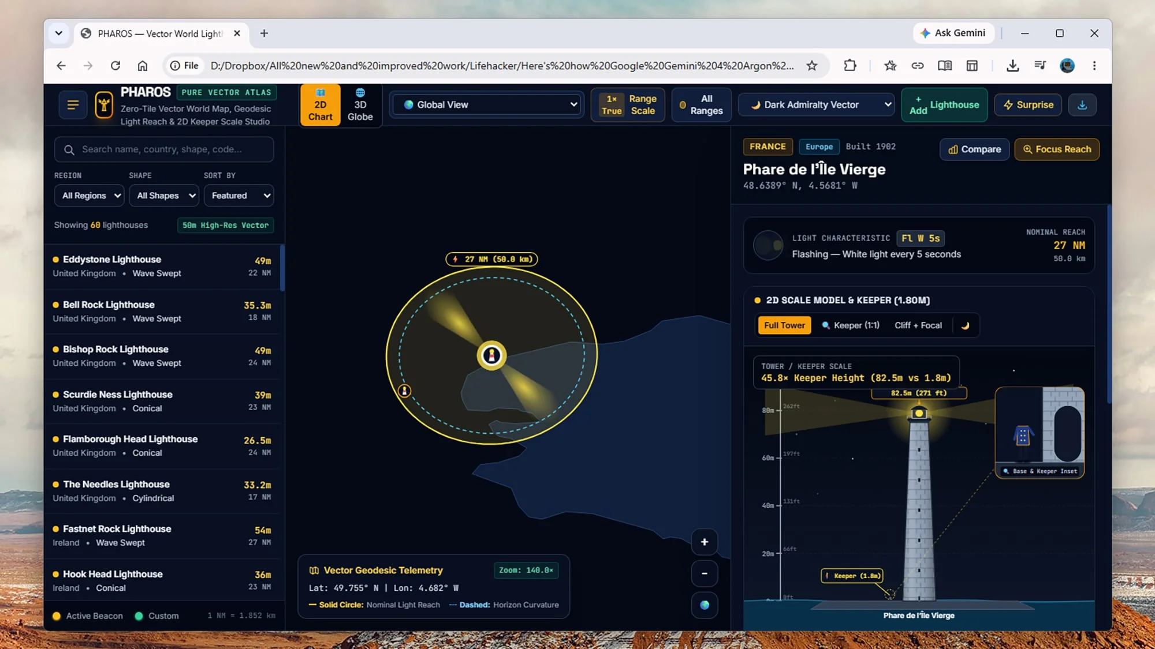1155x649 pixels.
Task: Open the Chrome tab search chevron
Action: [x=59, y=33]
